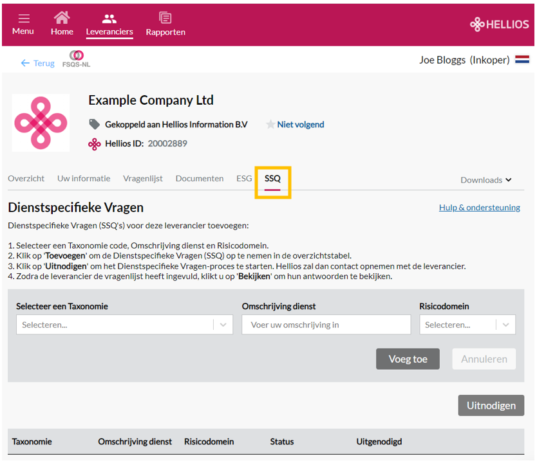Open Leveranciers people icon

pos(109,19)
